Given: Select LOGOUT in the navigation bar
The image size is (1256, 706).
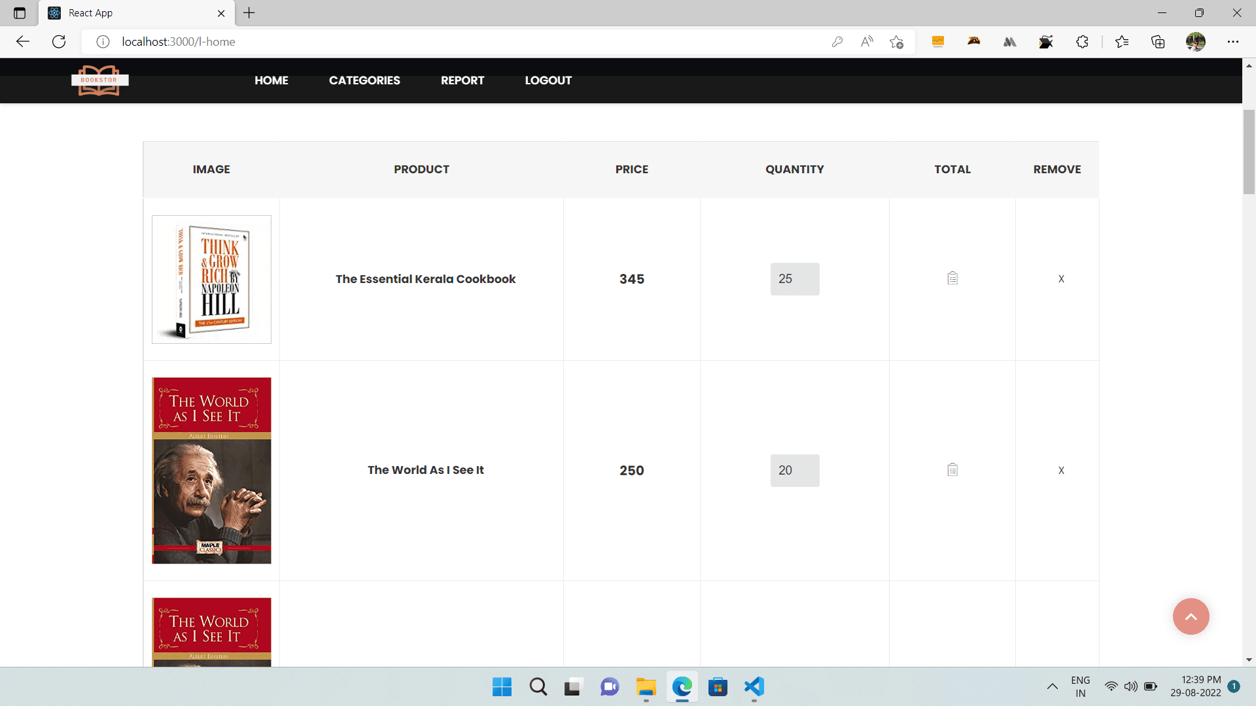Looking at the screenshot, I should [x=548, y=80].
